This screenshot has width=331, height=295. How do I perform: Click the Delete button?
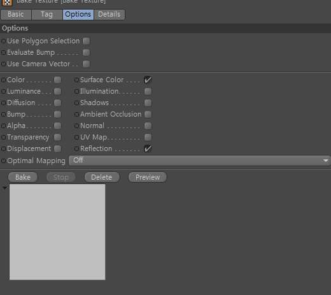point(102,177)
